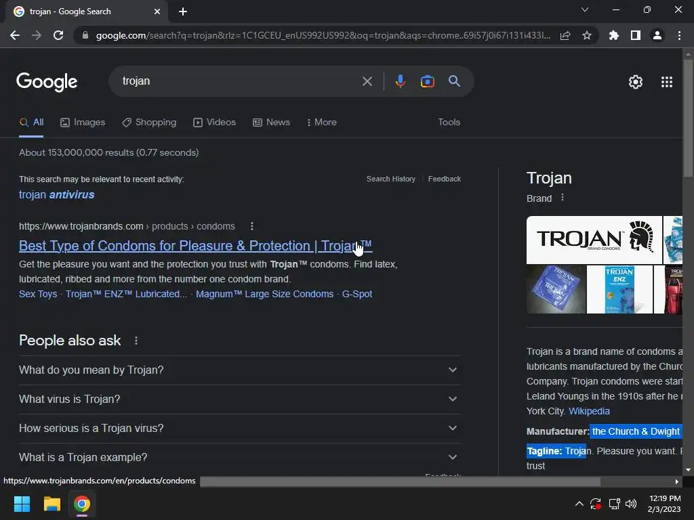Click the browser forward arrow
Viewport: 694px width, 520px height.
37,35
